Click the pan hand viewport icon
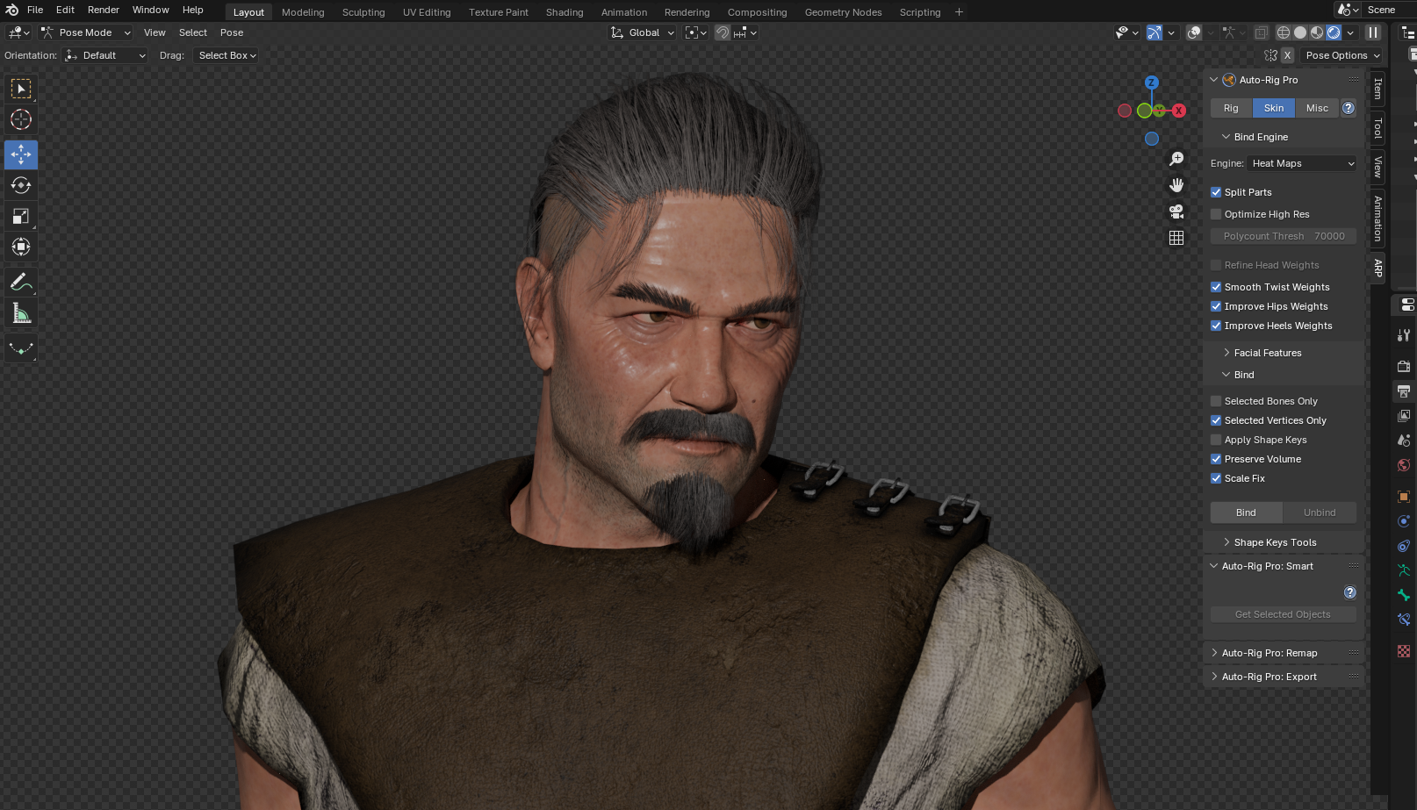The image size is (1417, 810). coord(1176,185)
